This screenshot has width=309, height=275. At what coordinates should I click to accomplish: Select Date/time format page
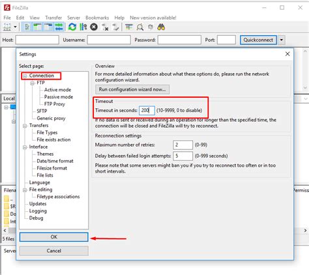coord(55,161)
